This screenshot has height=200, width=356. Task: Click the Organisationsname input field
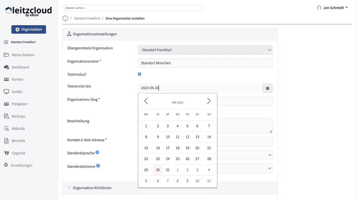point(205,63)
